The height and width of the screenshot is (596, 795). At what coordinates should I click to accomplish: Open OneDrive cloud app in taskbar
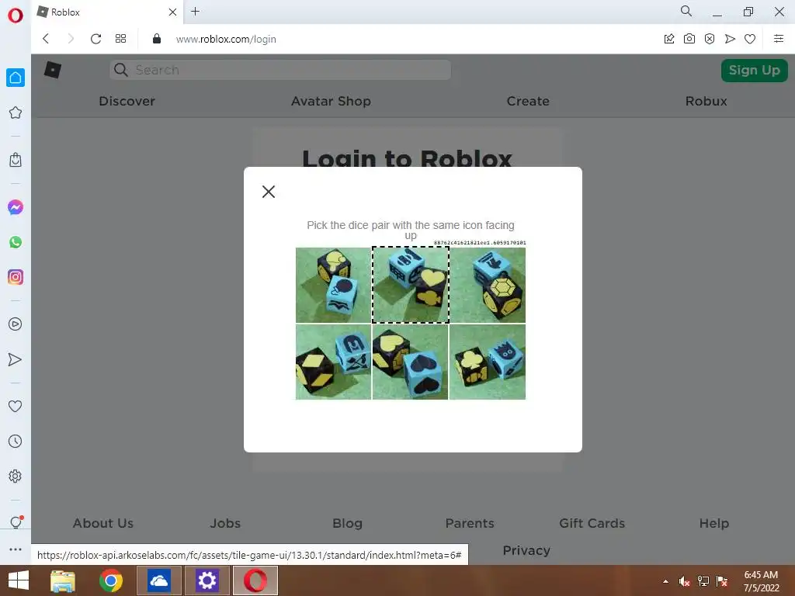pyautogui.click(x=158, y=580)
